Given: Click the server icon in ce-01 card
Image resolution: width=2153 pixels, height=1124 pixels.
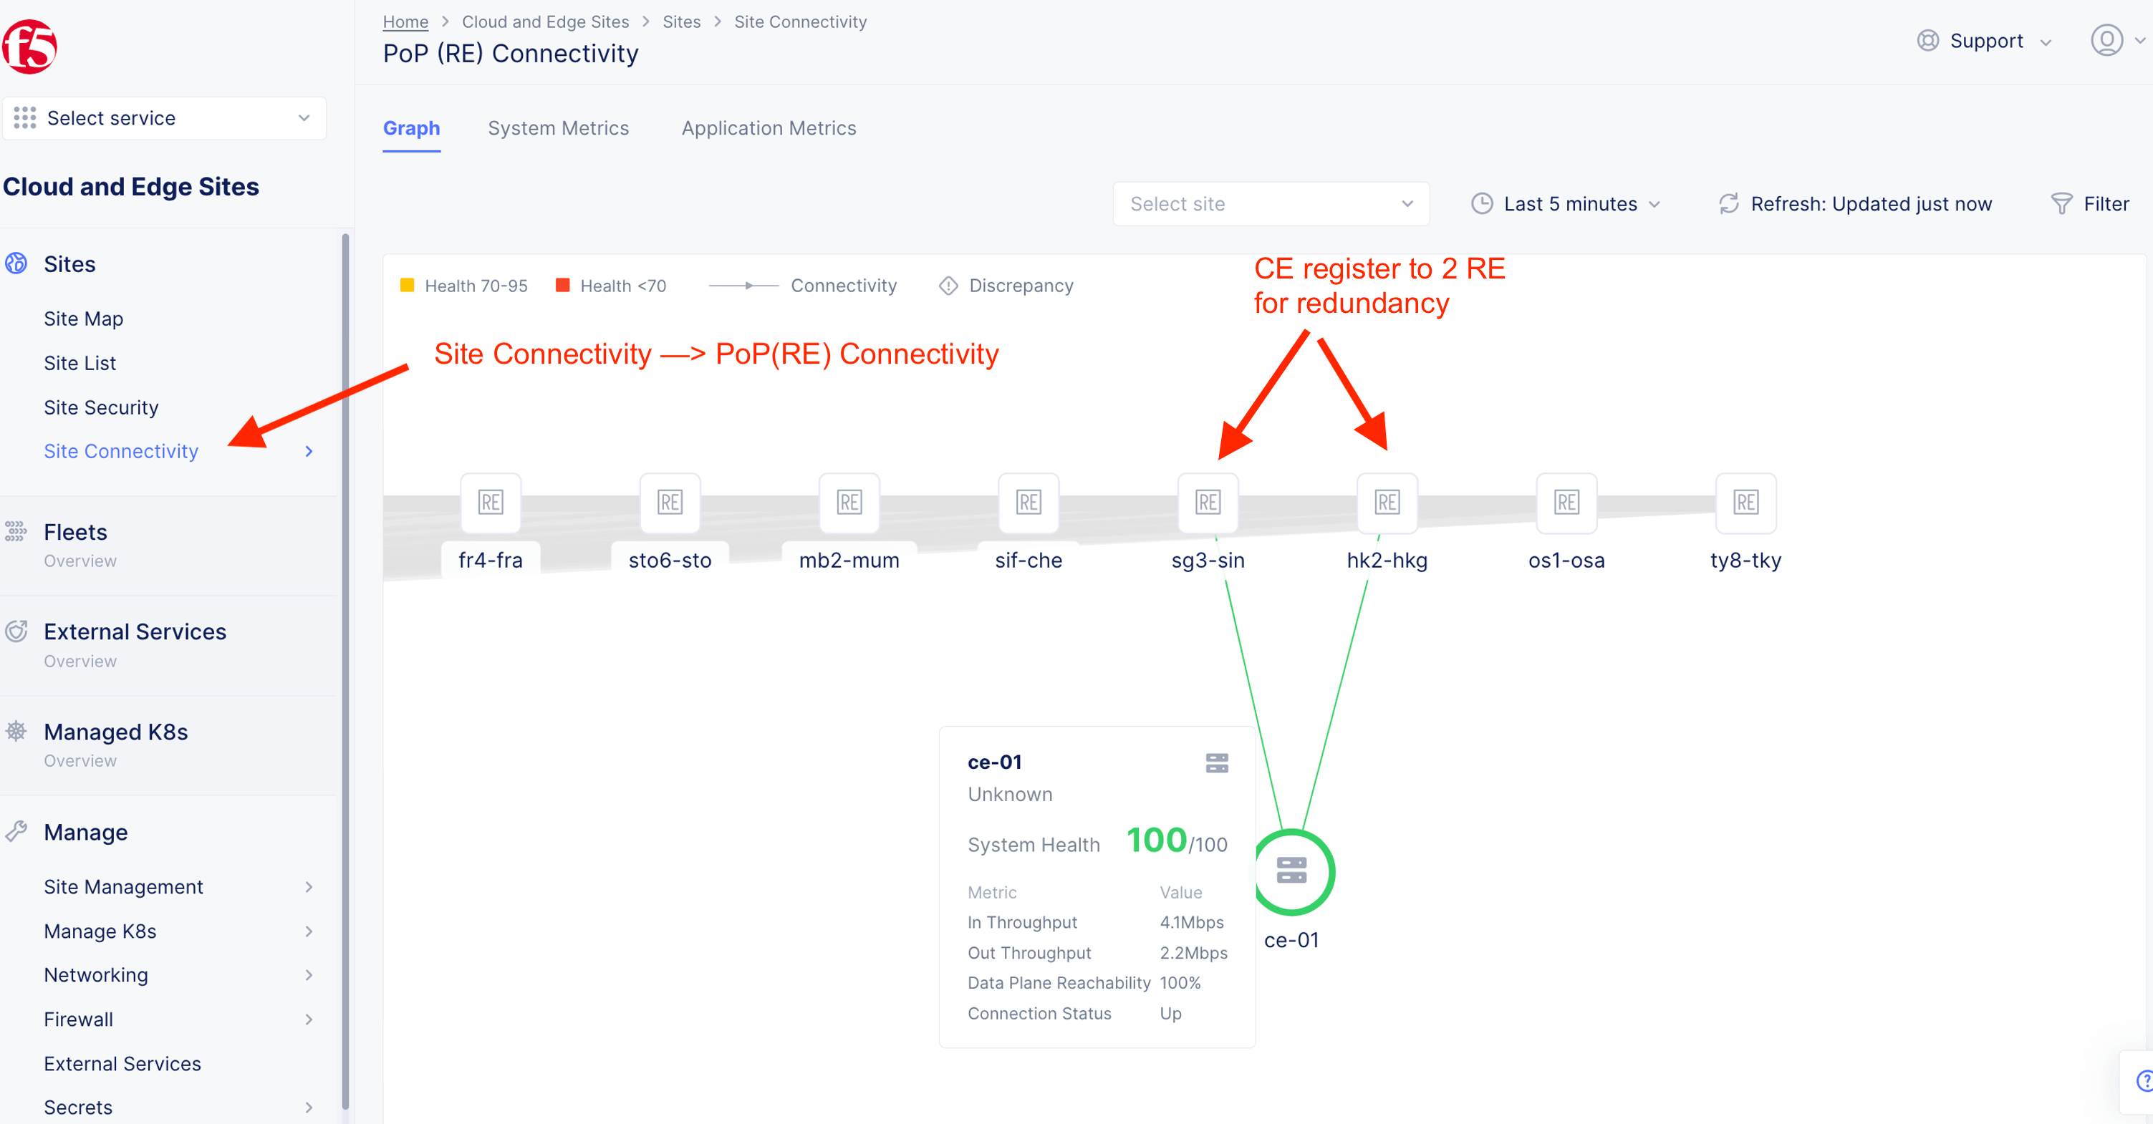Looking at the screenshot, I should pos(1216,763).
